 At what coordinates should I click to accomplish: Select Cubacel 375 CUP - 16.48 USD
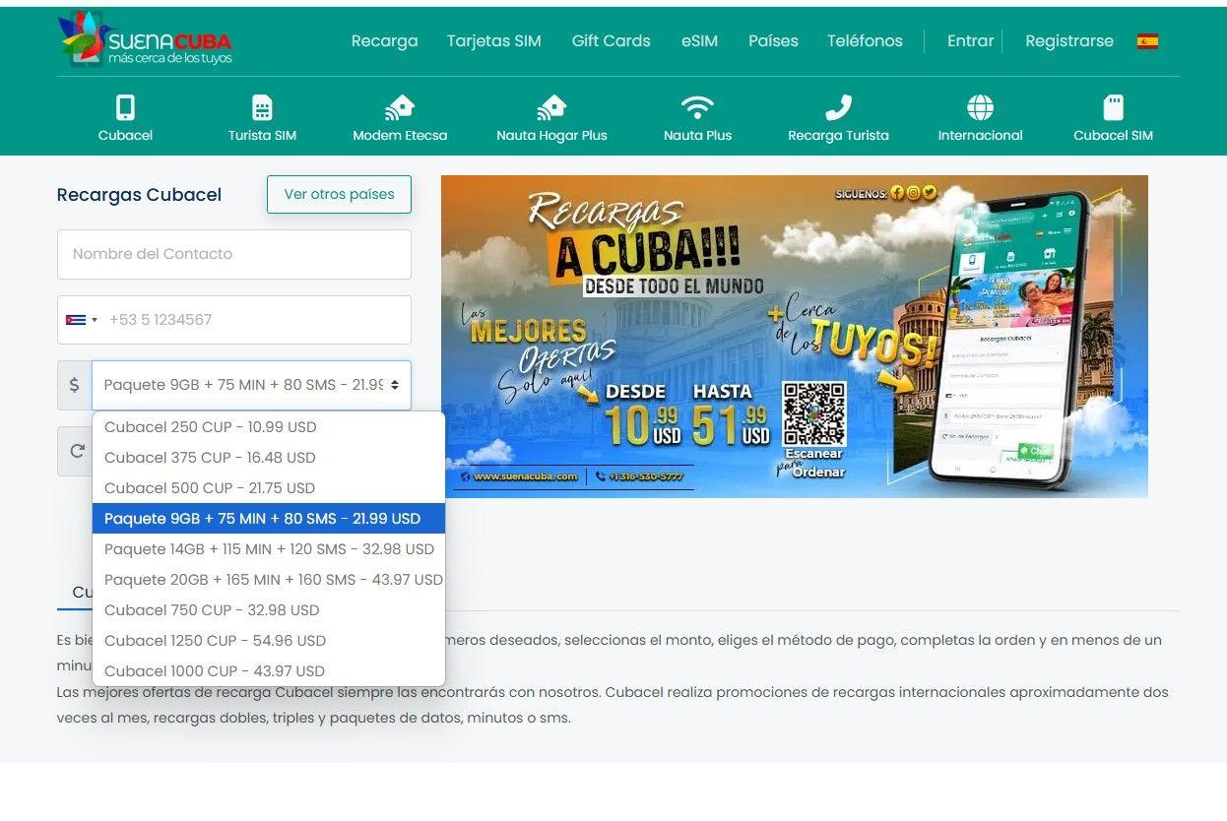pos(269,458)
